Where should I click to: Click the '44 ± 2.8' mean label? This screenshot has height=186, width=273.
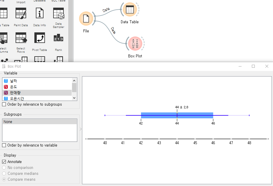click(x=182, y=107)
